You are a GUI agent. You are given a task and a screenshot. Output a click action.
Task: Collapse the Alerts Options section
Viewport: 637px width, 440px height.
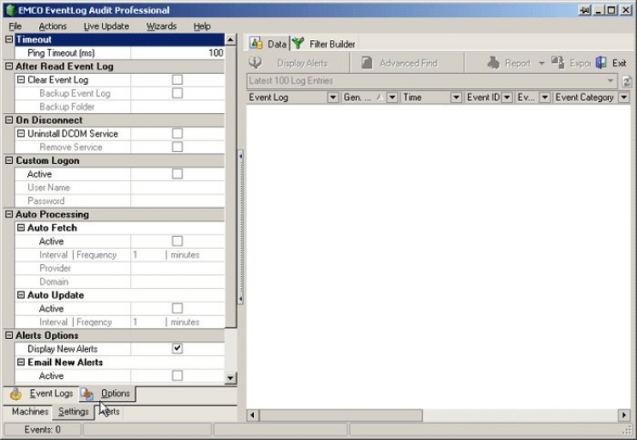[x=9, y=336]
